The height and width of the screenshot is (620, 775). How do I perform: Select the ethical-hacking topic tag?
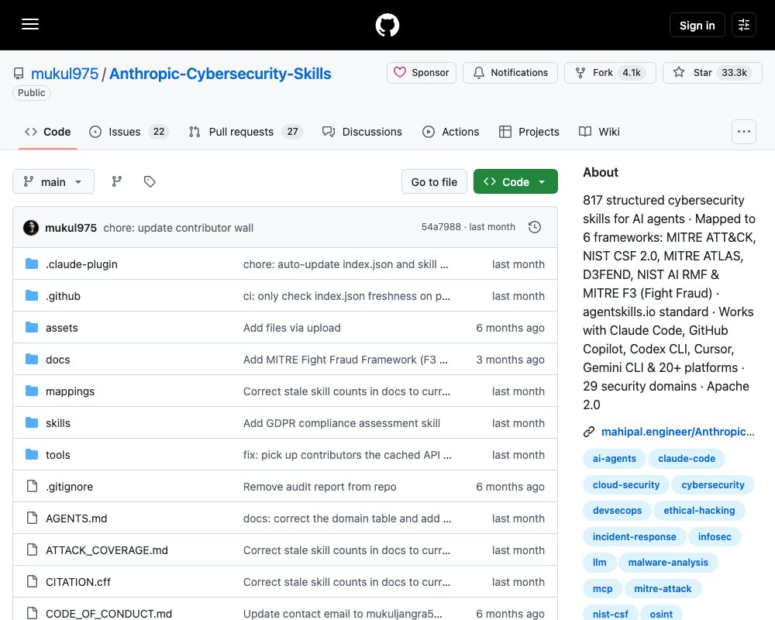point(699,510)
